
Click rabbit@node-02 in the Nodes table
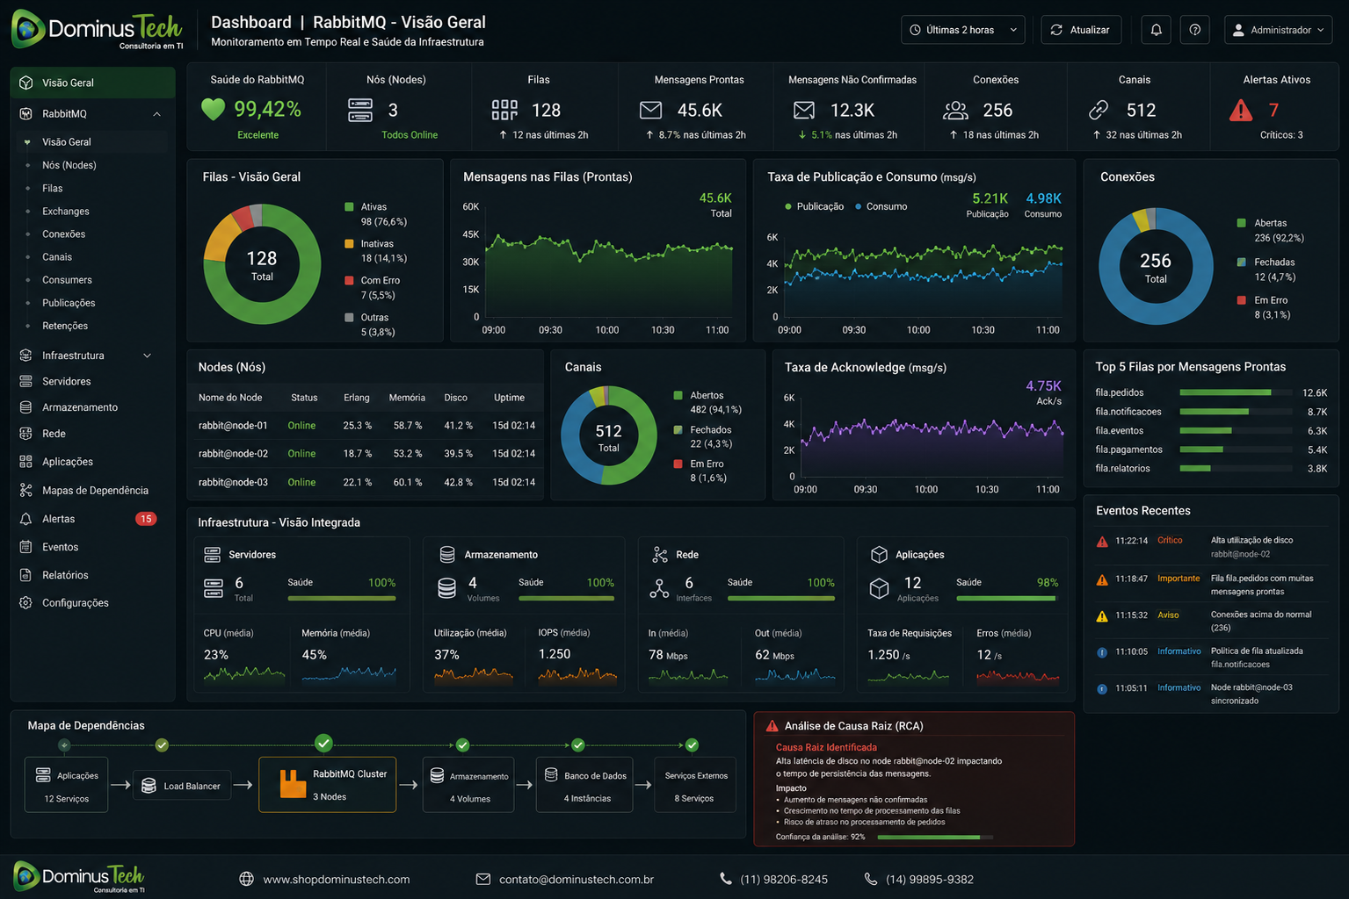(x=233, y=454)
